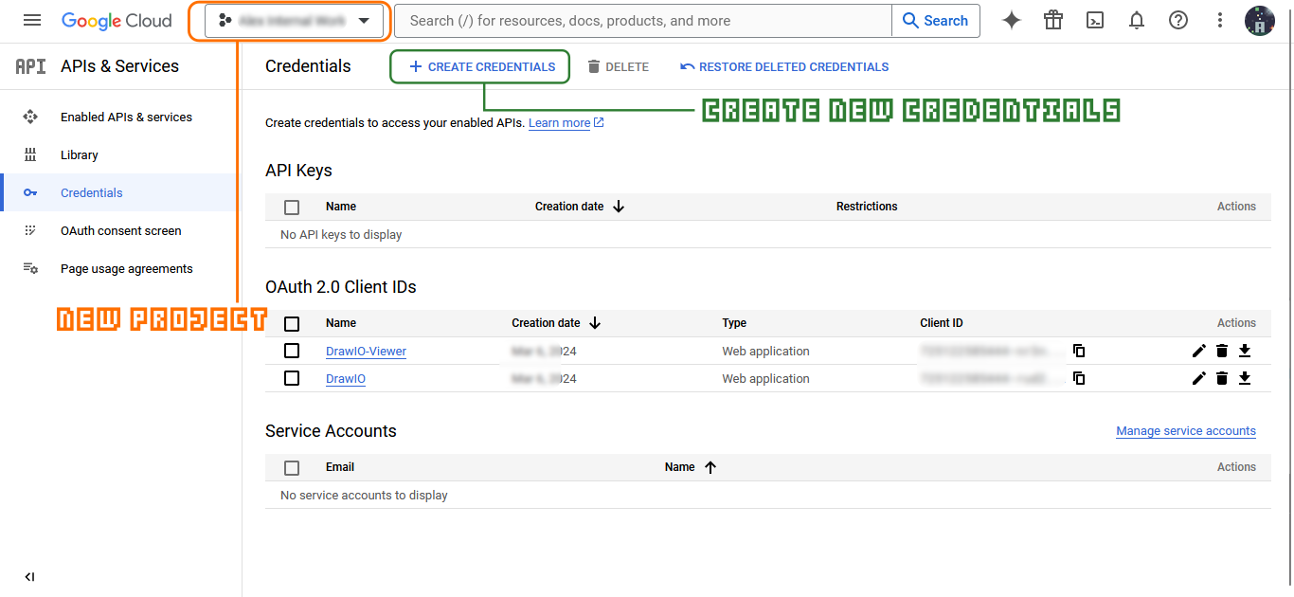Download the DrawIO-Viewer OAuth client JSON

pyautogui.click(x=1245, y=351)
